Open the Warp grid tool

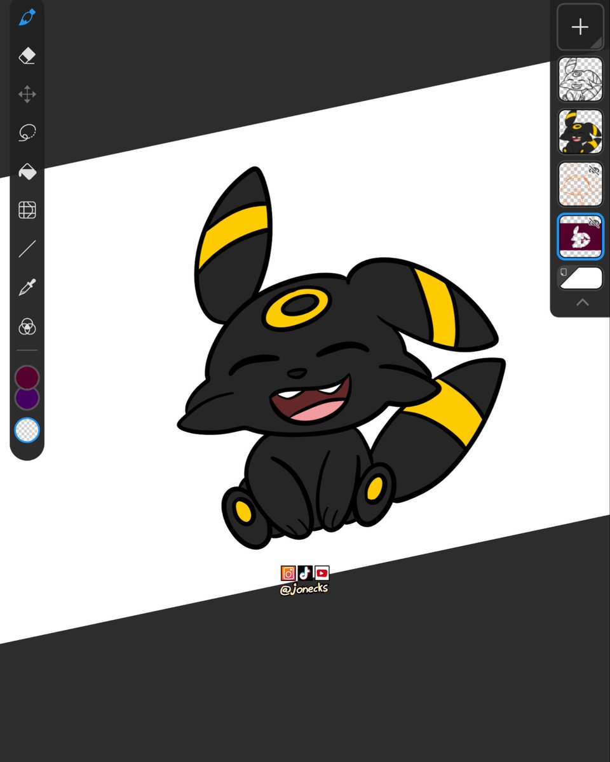pos(27,210)
